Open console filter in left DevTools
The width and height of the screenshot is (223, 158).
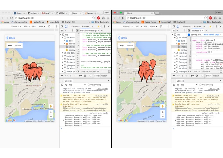pyautogui.click(x=66, y=85)
